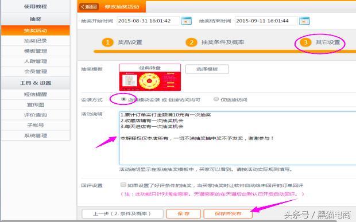Open calendar picker for lottery end time

click(x=304, y=21)
